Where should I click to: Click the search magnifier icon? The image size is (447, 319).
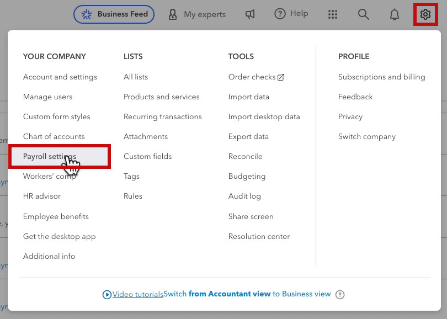(x=363, y=14)
